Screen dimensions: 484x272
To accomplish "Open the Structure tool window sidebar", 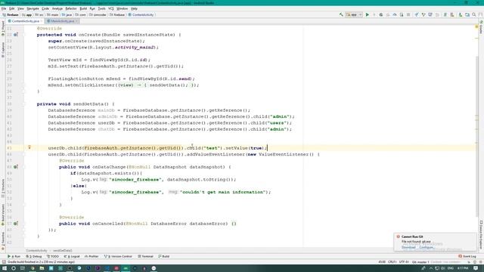I will (x=3, y=188).
